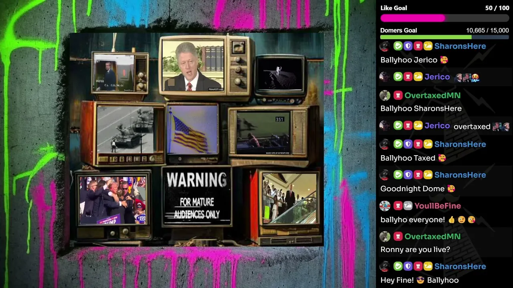Click the 'Like Goal' label
The height and width of the screenshot is (288, 513).
click(394, 8)
